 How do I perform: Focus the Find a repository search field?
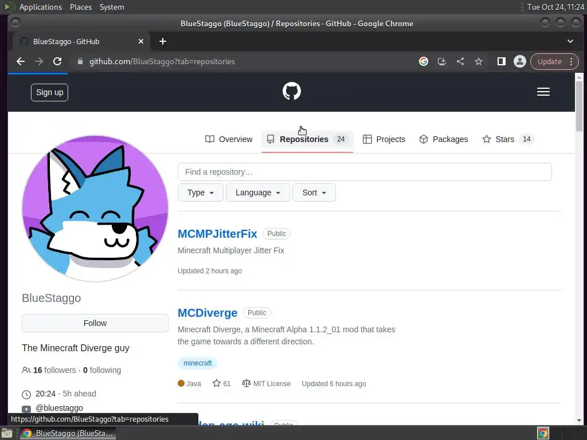pos(365,172)
